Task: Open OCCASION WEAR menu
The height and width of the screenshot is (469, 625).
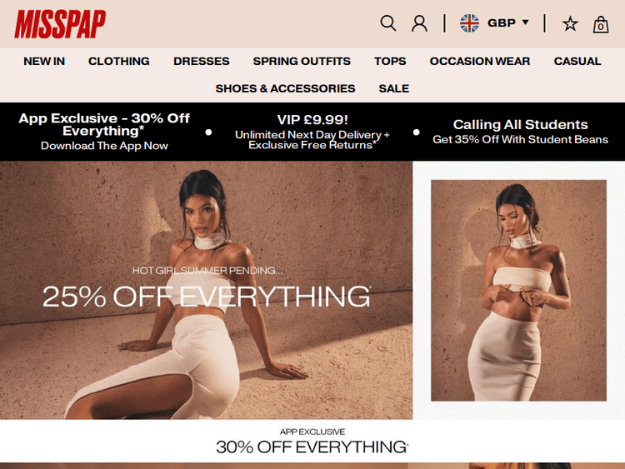Action: pyautogui.click(x=480, y=61)
